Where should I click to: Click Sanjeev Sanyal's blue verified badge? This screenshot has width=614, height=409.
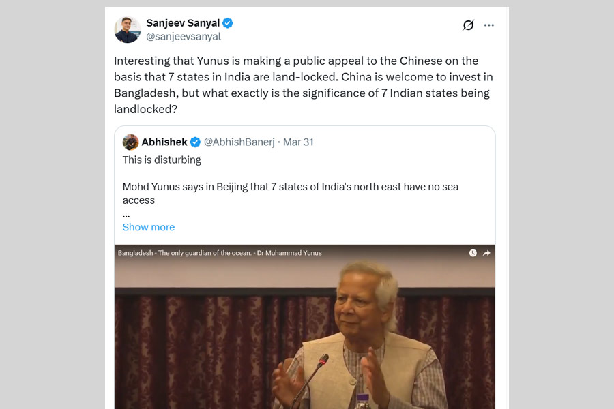228,23
